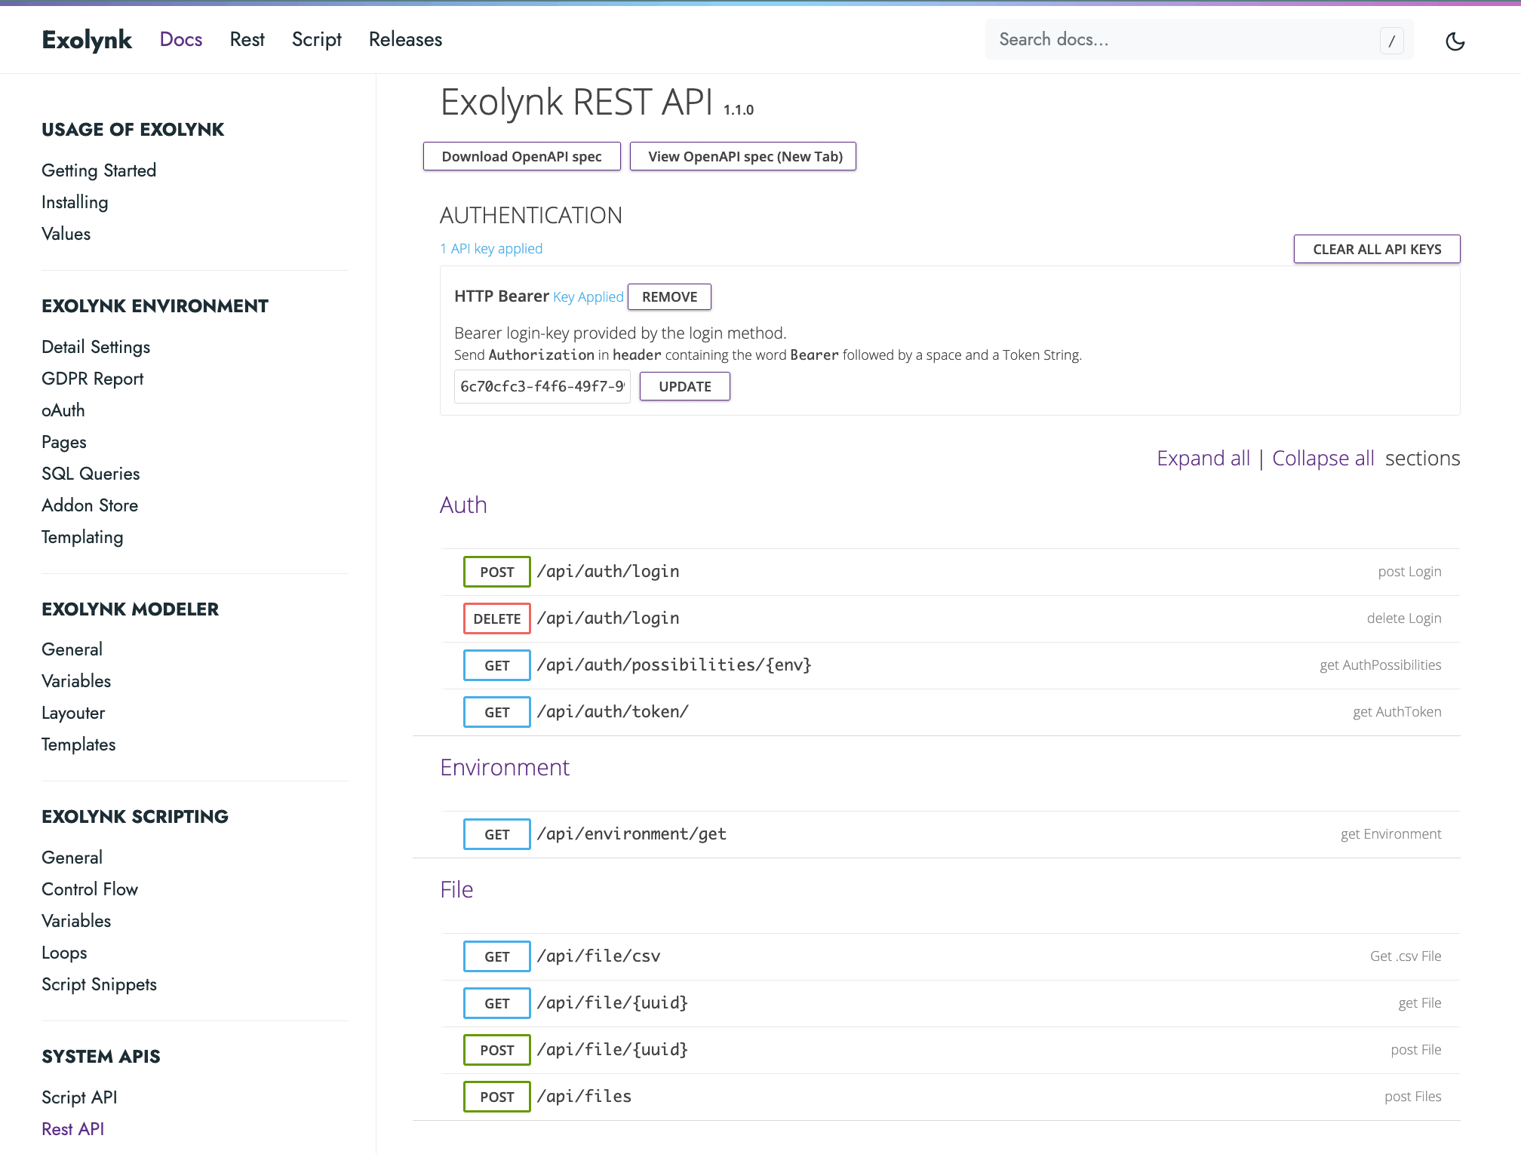Open Script Snippets page
This screenshot has width=1521, height=1154.
point(99,984)
